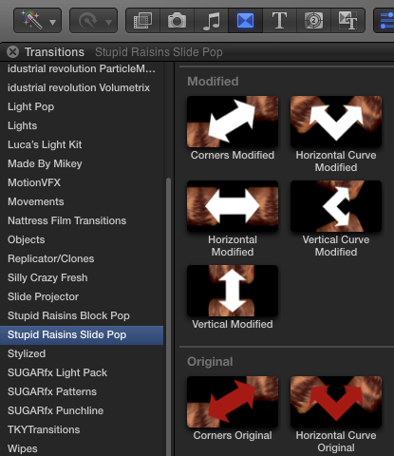Pick the Horizontal Curve Modified thumbnail
The height and width of the screenshot is (456, 394).
(x=336, y=122)
